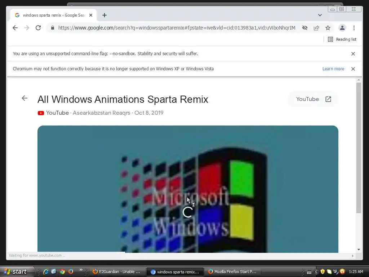The image size is (369, 277).
Task: Switch to windows sparta remix taskbar button
Action: coord(175,272)
